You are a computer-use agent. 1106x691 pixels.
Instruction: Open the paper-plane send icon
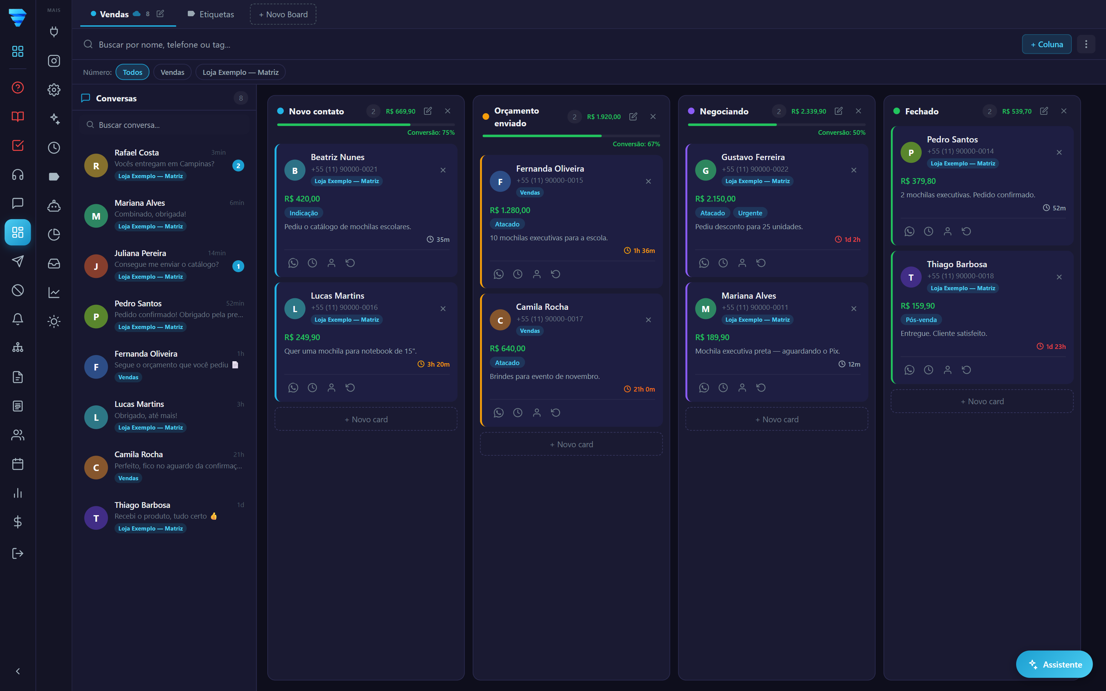tap(18, 261)
